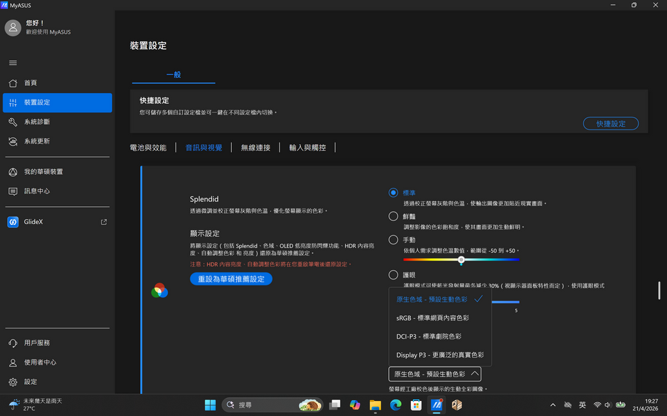Click the user avatar icon
Screen dimensions: 667x416
click(13, 27)
